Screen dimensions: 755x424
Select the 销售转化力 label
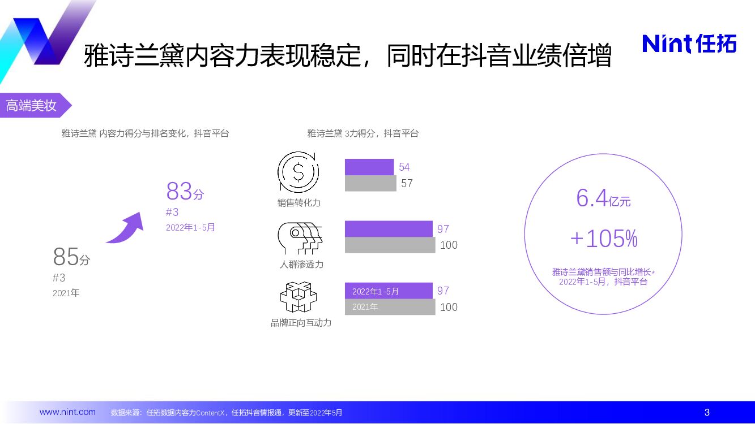(298, 202)
